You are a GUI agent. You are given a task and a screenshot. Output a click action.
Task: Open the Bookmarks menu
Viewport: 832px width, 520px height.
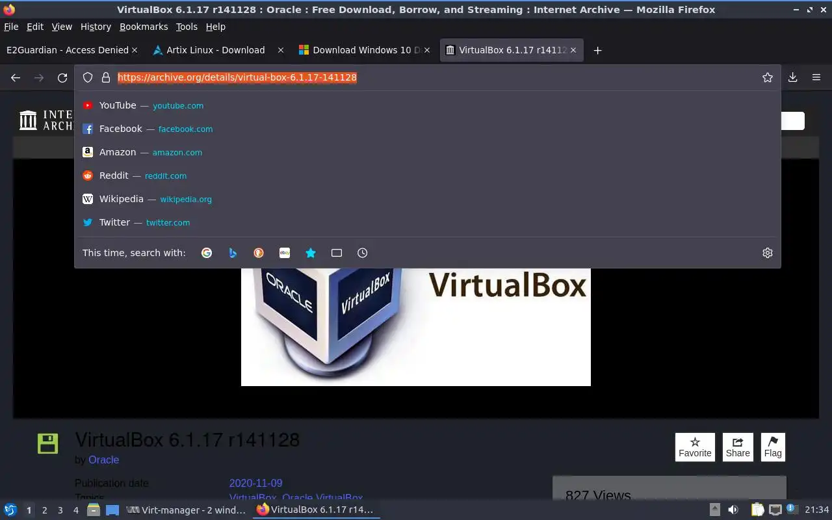(144, 27)
